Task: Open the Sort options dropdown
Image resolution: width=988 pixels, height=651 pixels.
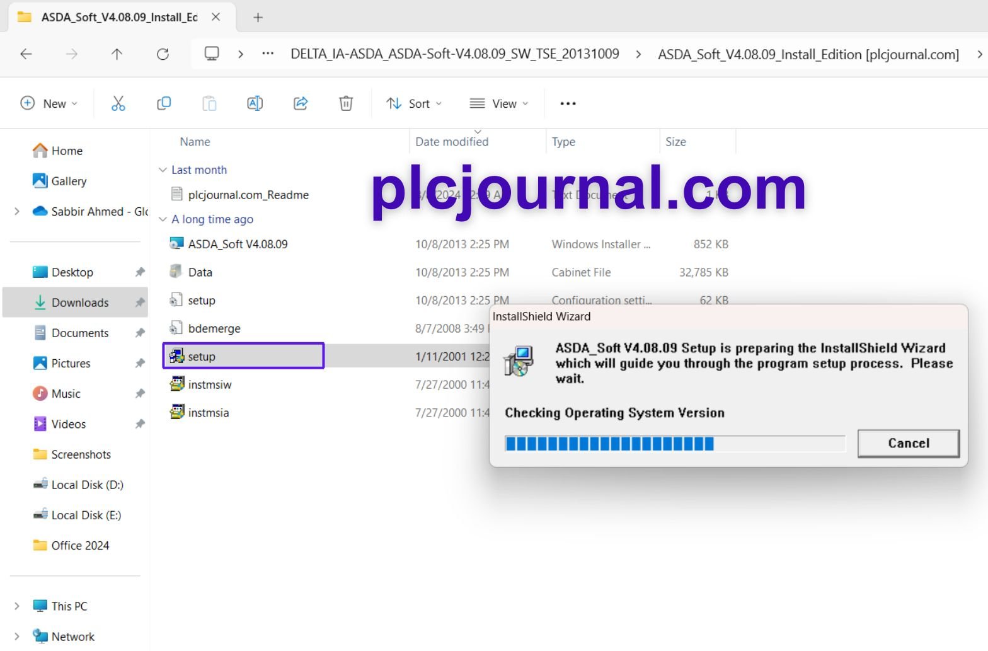Action: [x=414, y=103]
